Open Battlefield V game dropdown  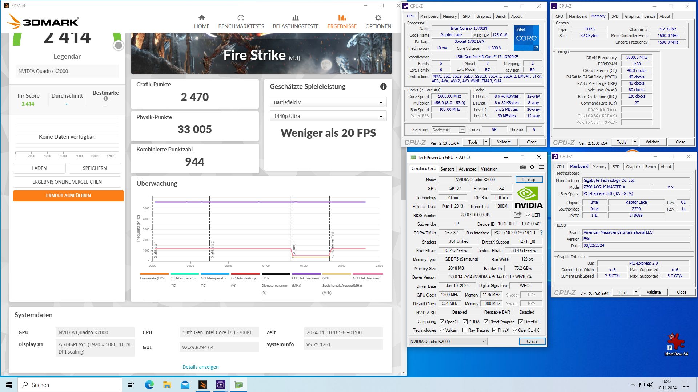pyautogui.click(x=328, y=102)
